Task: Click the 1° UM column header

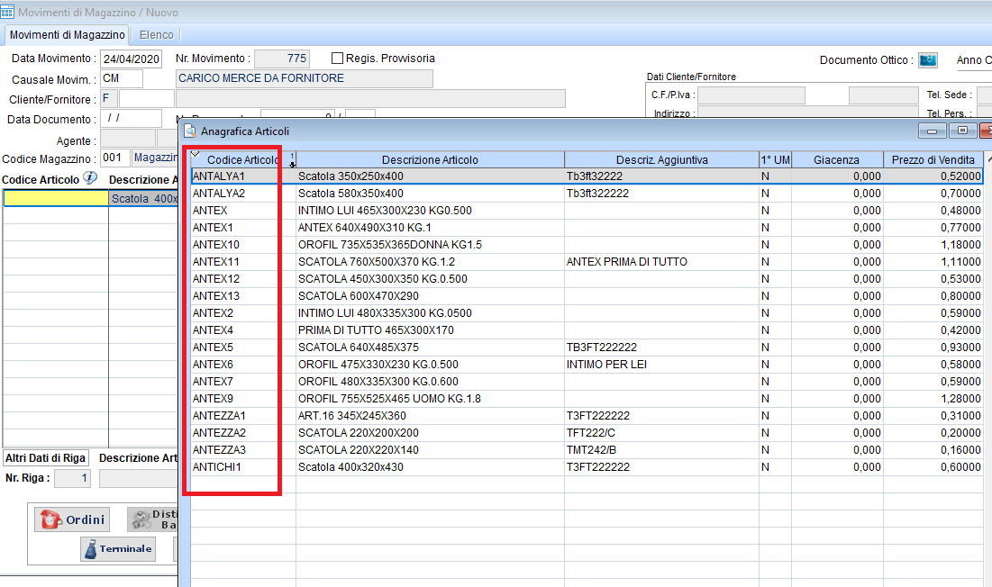Action: click(775, 160)
